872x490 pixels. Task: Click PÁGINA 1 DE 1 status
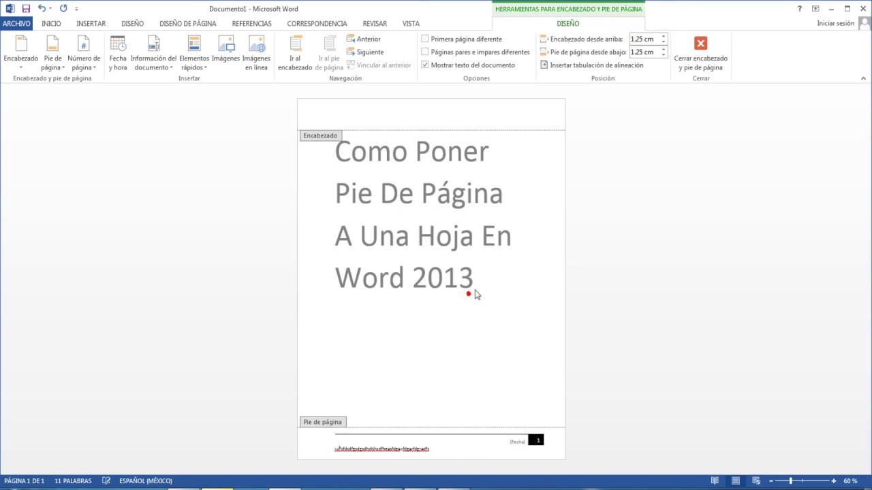(25, 480)
